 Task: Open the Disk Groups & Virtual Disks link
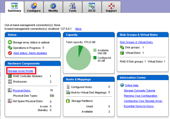point(136,42)
